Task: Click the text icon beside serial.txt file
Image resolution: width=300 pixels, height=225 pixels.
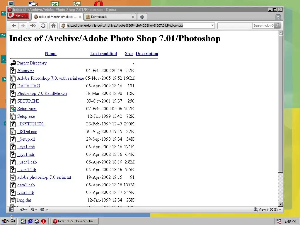Action: coord(13,177)
